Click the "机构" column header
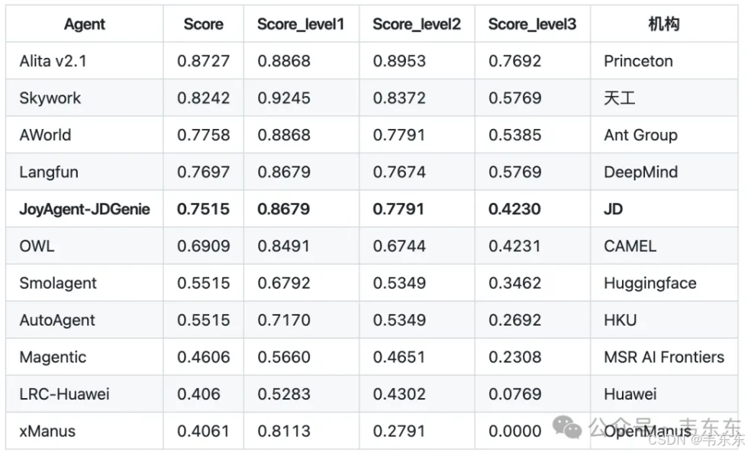748x453 pixels. [663, 24]
